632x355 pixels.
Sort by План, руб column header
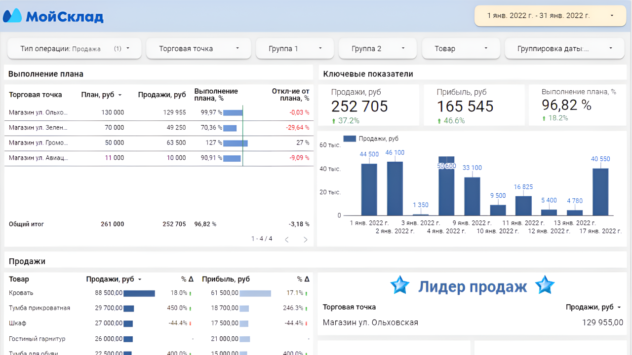click(102, 95)
